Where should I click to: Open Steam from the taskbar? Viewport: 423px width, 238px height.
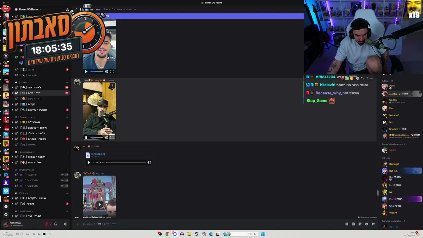click(x=196, y=234)
